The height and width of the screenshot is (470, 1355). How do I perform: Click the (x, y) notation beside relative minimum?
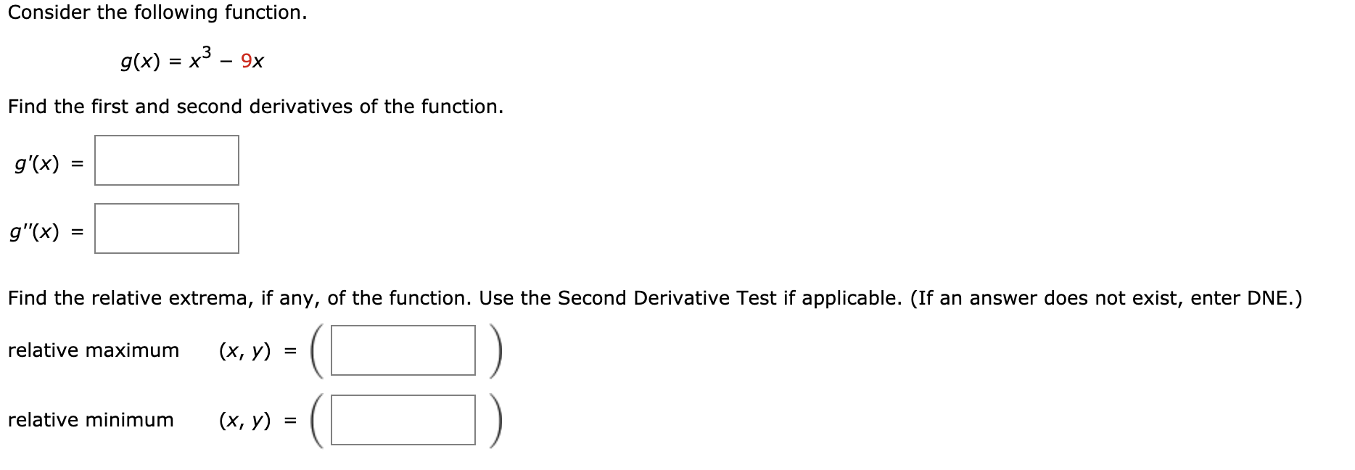pyautogui.click(x=244, y=419)
